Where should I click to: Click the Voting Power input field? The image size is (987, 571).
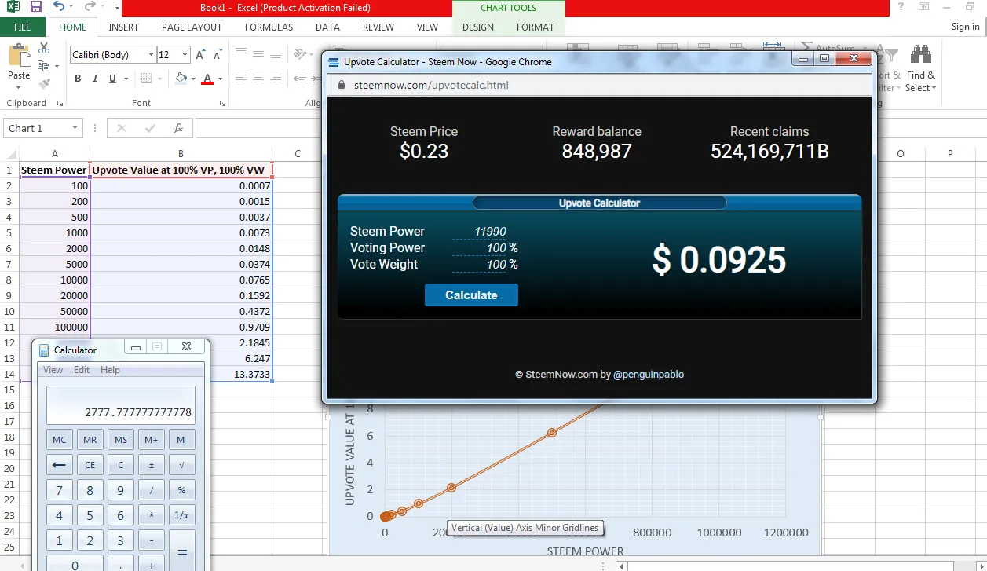[479, 248]
